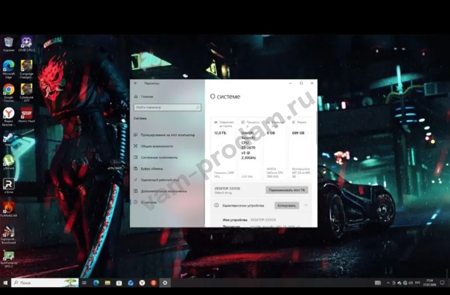450x295 pixels.
Task: Open the Яндекс Браузер desktop shortcut
Action: (x=9, y=117)
